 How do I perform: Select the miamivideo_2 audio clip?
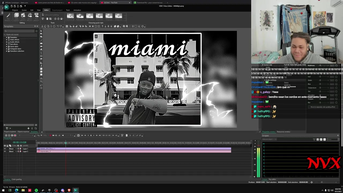pyautogui.click(x=134, y=151)
